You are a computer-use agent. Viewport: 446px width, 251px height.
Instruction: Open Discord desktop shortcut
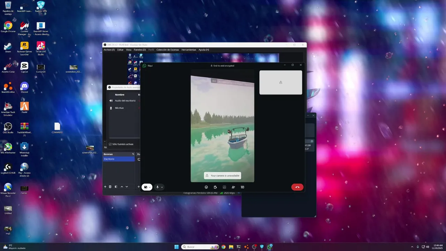pyautogui.click(x=24, y=88)
